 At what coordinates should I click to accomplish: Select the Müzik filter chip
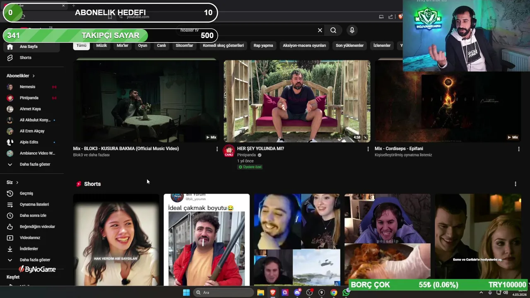pyautogui.click(x=101, y=46)
